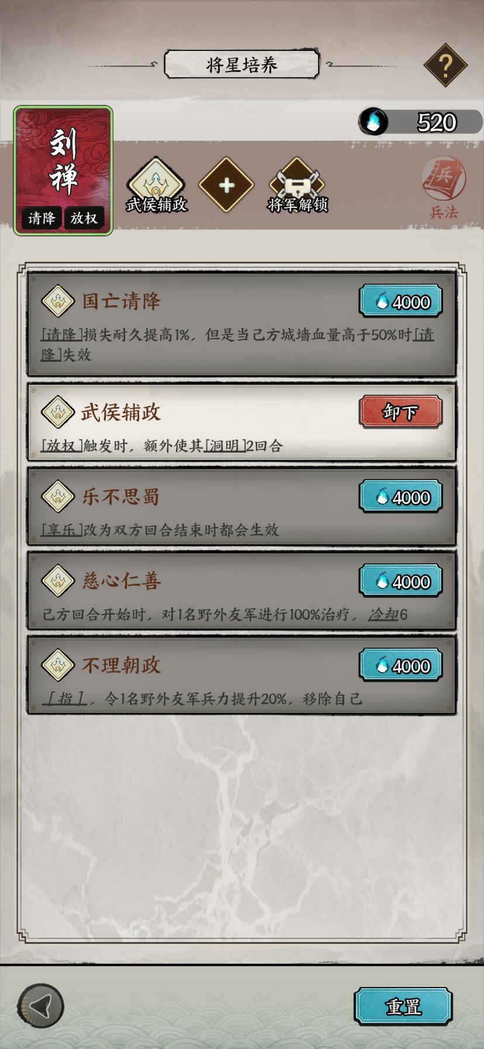Select the 放权 tag on 刘禅 card
Image resolution: width=484 pixels, height=1049 pixels.
pyautogui.click(x=84, y=218)
